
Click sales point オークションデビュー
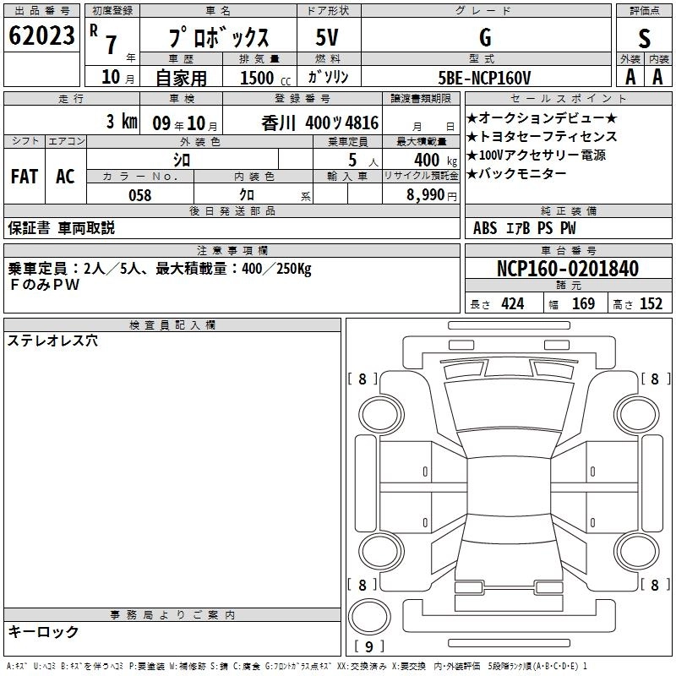click(x=542, y=117)
